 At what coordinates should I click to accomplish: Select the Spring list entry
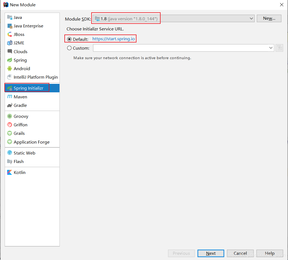[32, 60]
